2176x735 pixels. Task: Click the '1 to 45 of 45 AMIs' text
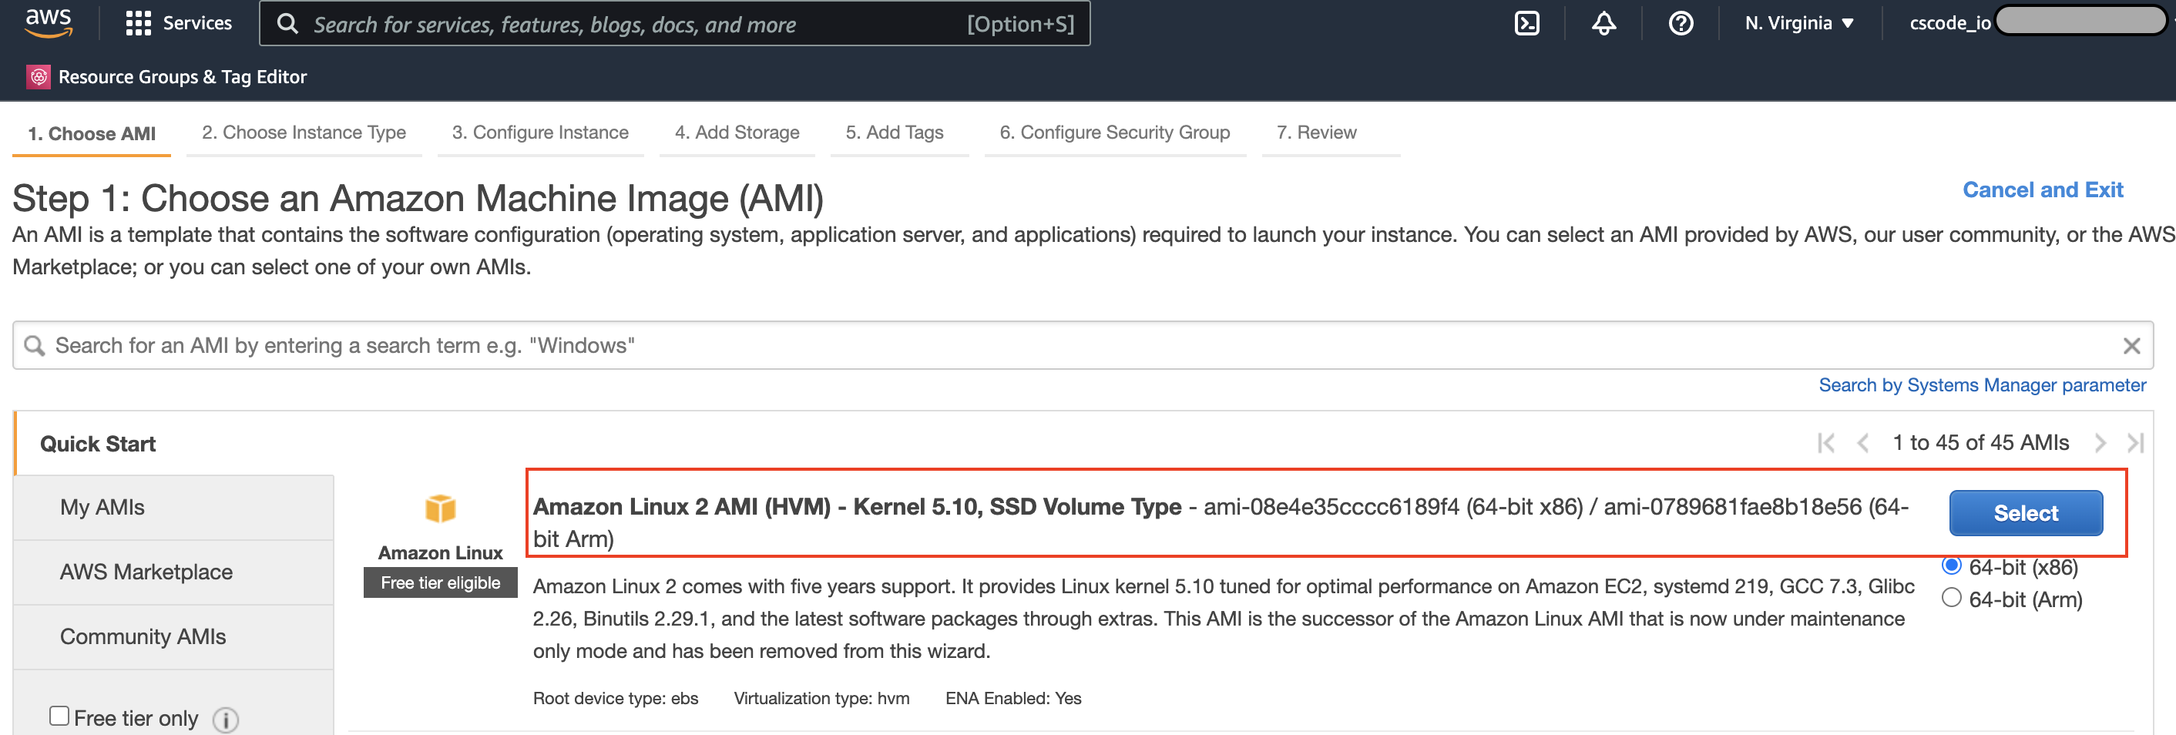[x=1980, y=443]
